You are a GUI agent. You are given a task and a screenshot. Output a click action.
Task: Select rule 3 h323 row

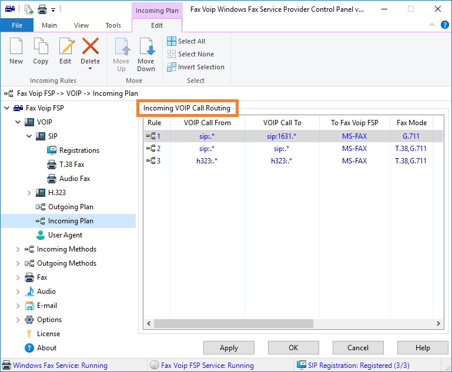[293, 161]
